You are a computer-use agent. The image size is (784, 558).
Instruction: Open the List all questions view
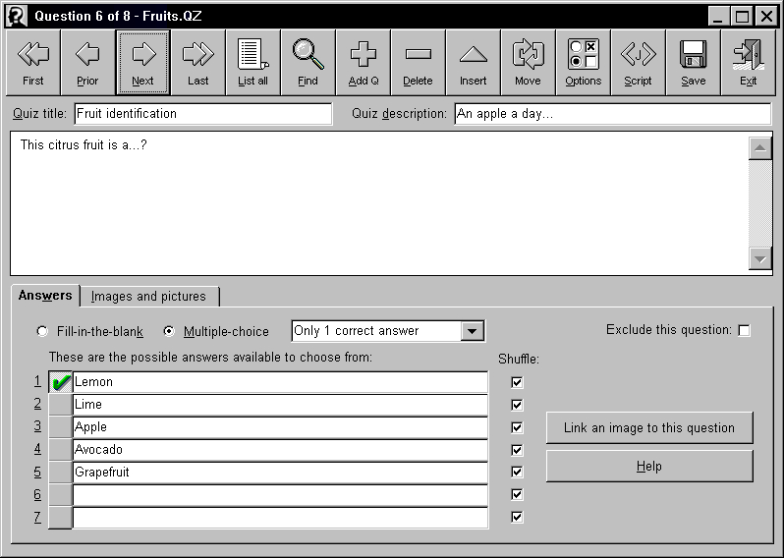[x=253, y=63]
